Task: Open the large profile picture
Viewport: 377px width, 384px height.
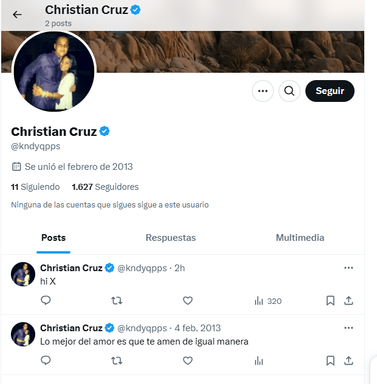Action: point(54,72)
